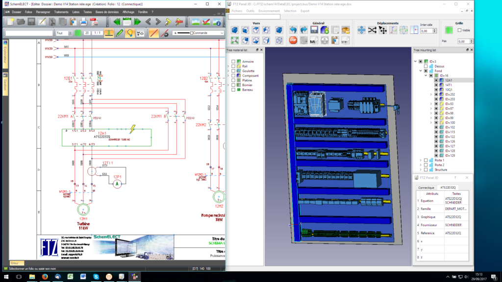Viewport: 502px width, 282px height.
Task: Click the floppy disk save icon in Panel 3D
Action: tap(314, 30)
